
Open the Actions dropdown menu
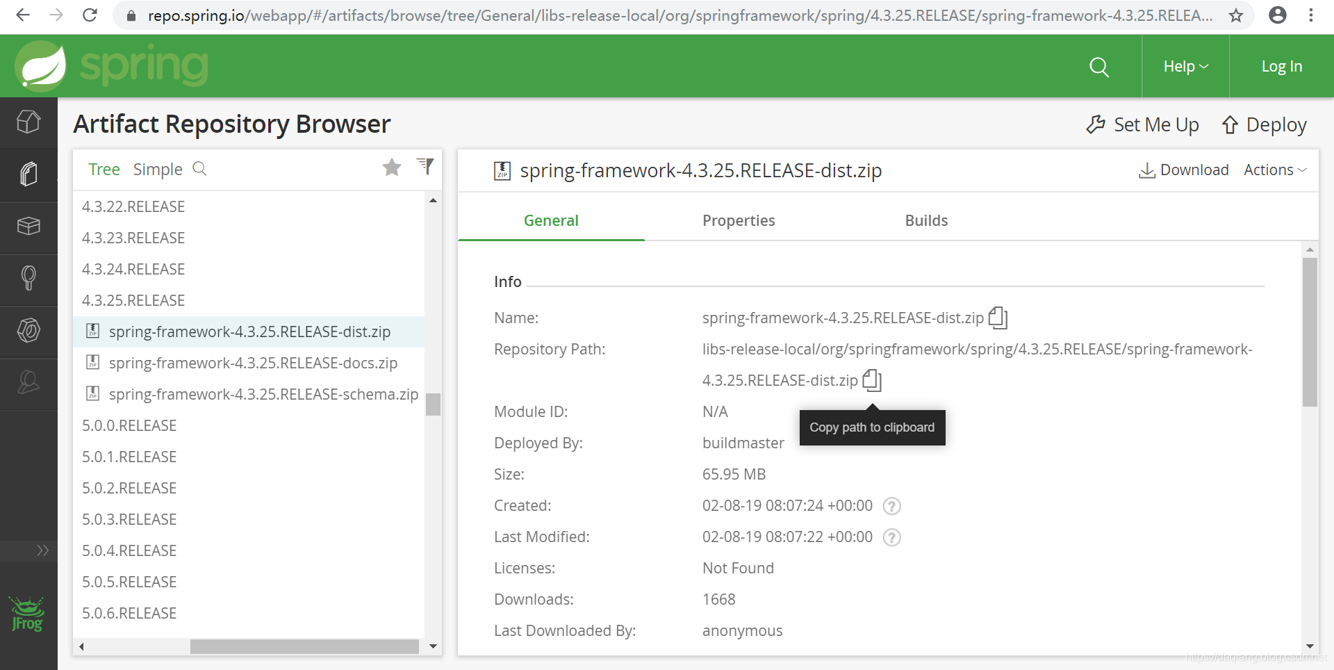(x=1274, y=170)
